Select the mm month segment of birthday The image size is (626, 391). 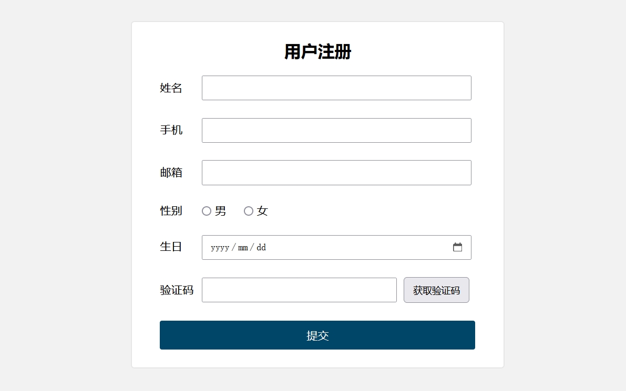pos(243,248)
